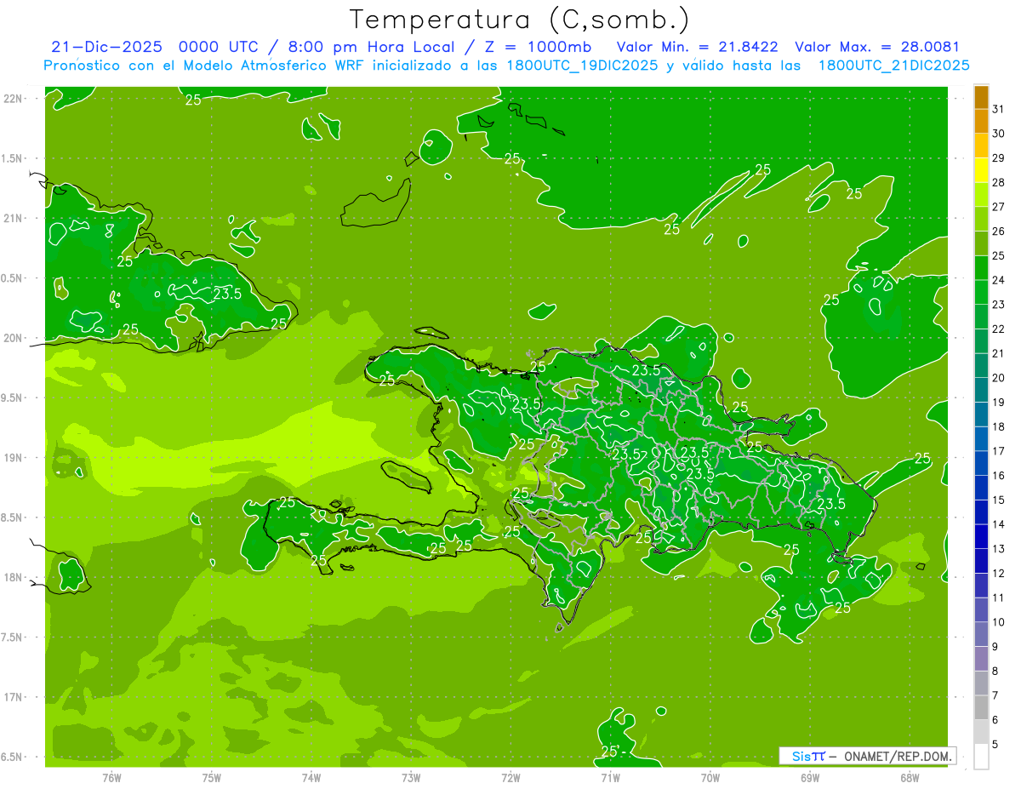Click the '74W' longitude axis label
Screen dimensions: 1021x789
tap(311, 778)
